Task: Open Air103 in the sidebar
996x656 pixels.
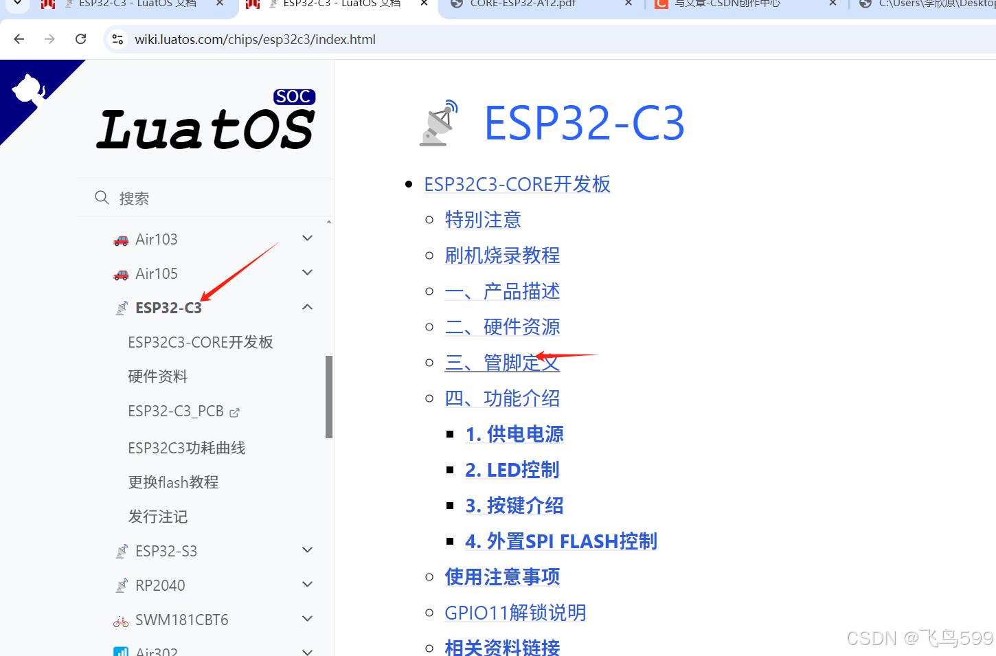Action: click(x=157, y=239)
